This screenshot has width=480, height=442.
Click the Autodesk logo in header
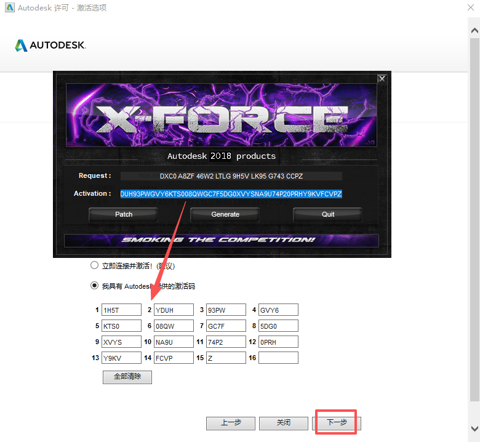(50, 46)
